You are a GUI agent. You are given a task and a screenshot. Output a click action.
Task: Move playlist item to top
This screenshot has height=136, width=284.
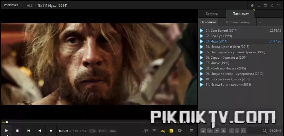point(203,131)
